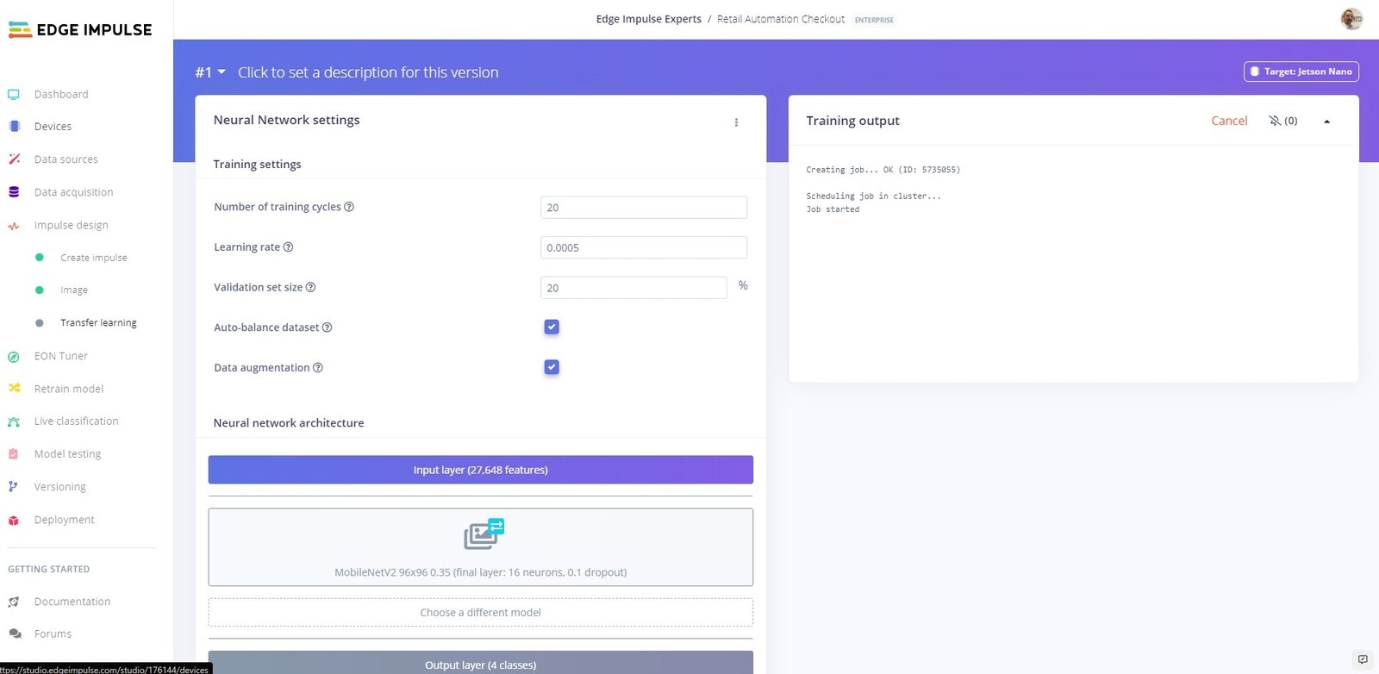Click help icon beside Validation set size

click(x=310, y=288)
